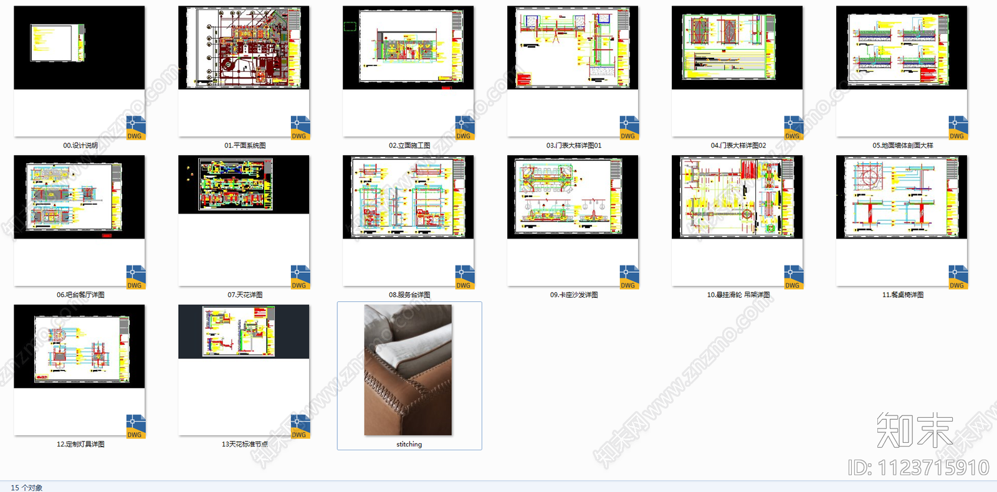The width and height of the screenshot is (997, 492).
Task: Click the file name 11.餐桌椅详图
Action: click(903, 295)
